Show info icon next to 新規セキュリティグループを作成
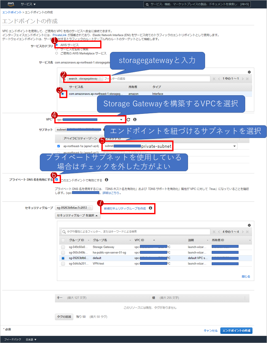Screen dimensions: 267x343 tap(150, 208)
